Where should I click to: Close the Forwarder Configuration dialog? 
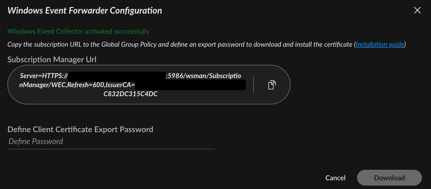pyautogui.click(x=417, y=10)
